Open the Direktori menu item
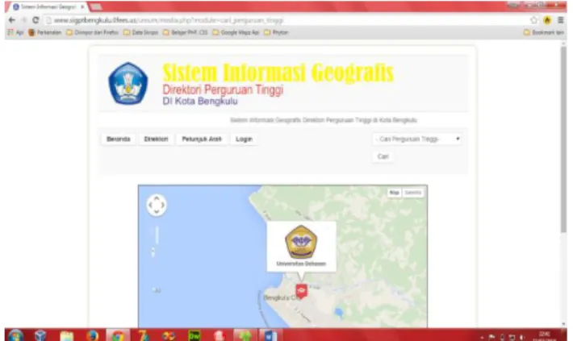This screenshot has height=341, width=573. tap(156, 139)
